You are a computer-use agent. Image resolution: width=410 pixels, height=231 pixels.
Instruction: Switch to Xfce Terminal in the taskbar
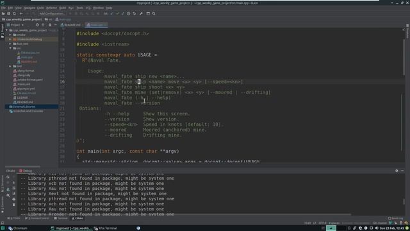coord(105,228)
